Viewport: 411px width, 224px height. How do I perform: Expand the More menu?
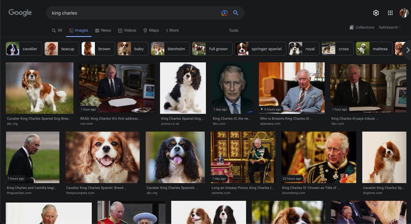(x=172, y=30)
